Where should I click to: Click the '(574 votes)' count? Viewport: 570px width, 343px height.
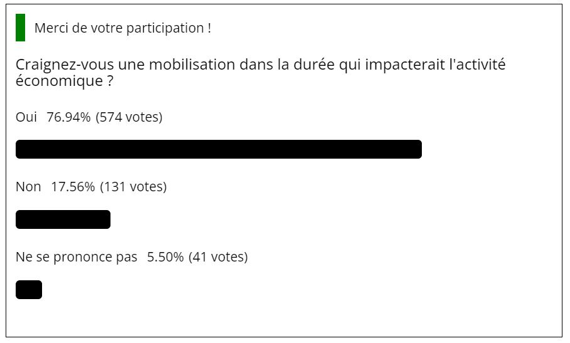pyautogui.click(x=129, y=117)
